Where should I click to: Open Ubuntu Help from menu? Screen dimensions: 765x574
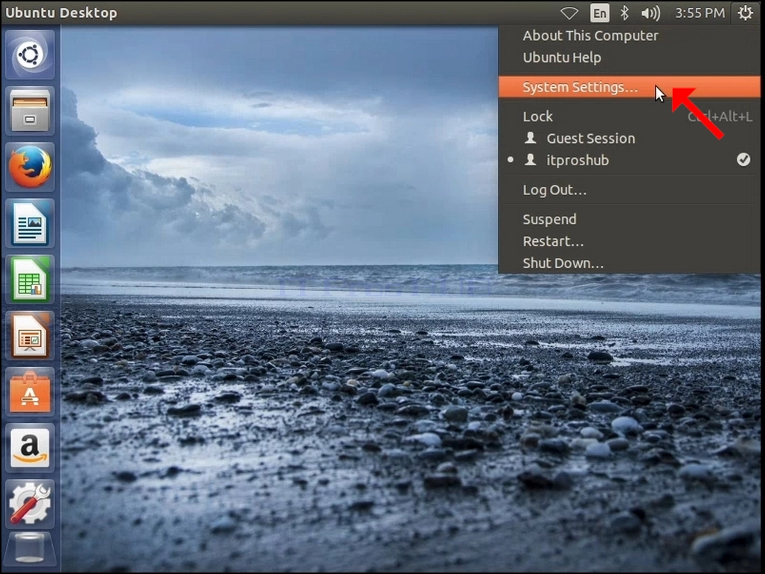630,57
